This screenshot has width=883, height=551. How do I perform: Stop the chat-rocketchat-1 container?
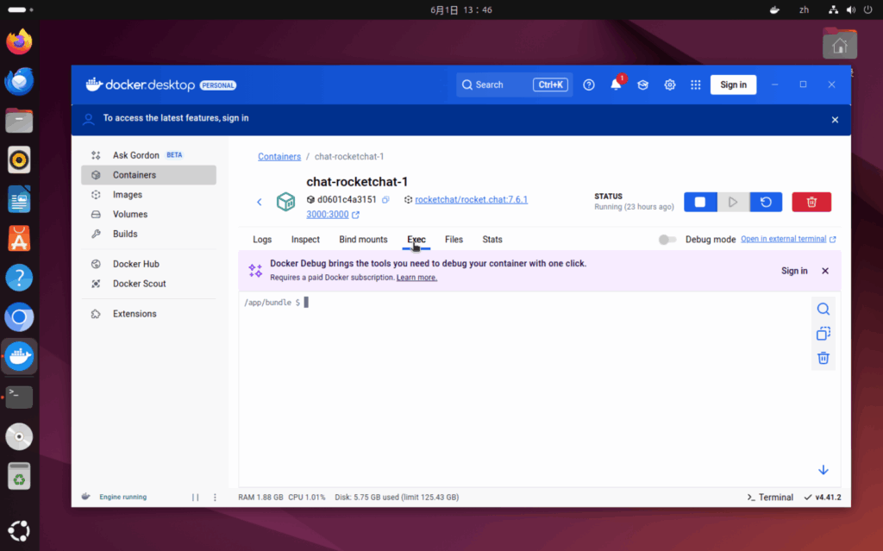(700, 202)
